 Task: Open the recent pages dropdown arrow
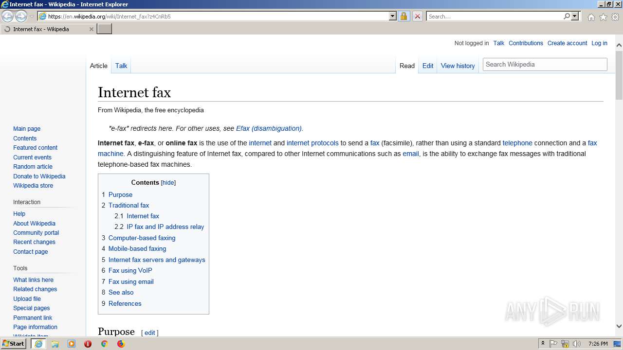pyautogui.click(x=32, y=17)
